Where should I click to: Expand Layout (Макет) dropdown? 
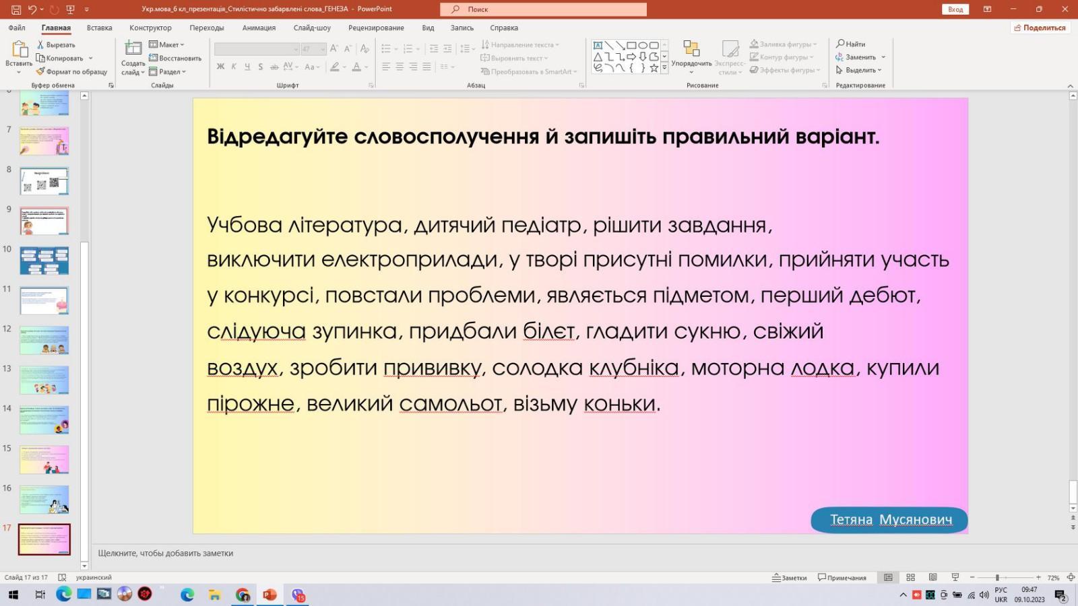(x=167, y=44)
